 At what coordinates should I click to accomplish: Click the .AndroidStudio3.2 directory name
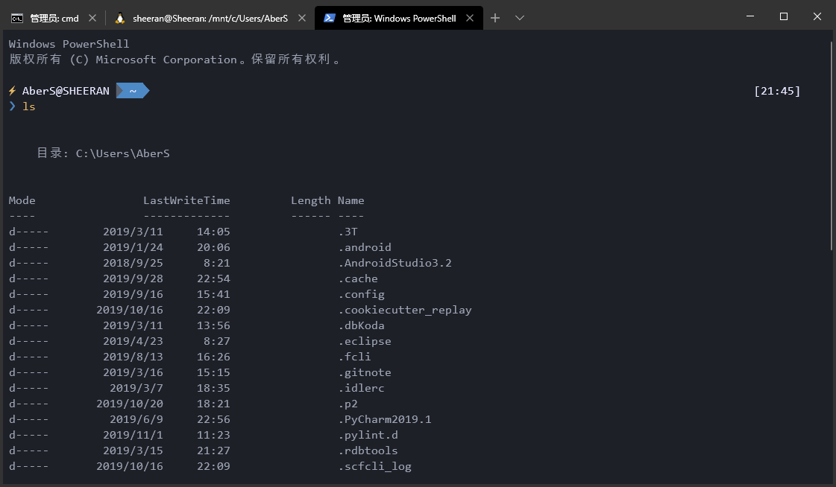click(x=395, y=263)
